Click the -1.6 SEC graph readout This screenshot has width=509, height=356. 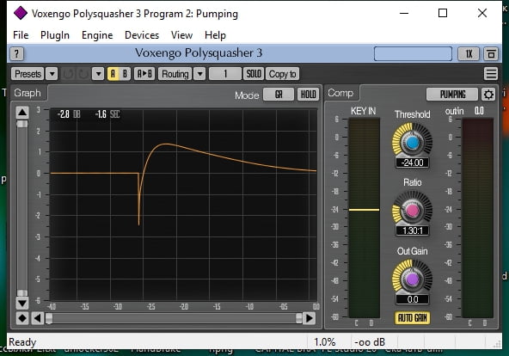[x=107, y=114]
